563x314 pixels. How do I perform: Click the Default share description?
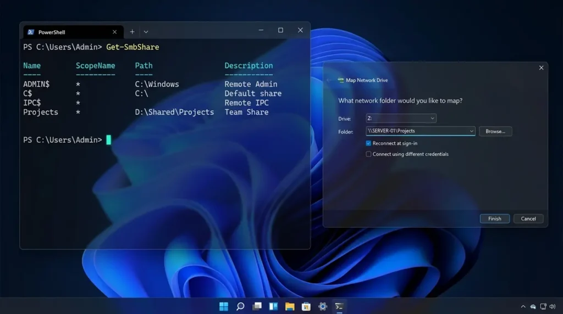tap(253, 93)
